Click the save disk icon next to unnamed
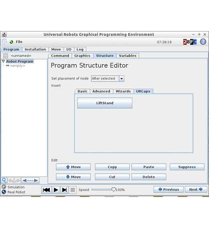The height and width of the screenshot is (227, 209). (5, 56)
